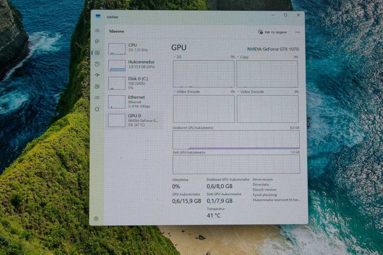Click the Hukommelse mini graph thumbnail

(x=117, y=66)
